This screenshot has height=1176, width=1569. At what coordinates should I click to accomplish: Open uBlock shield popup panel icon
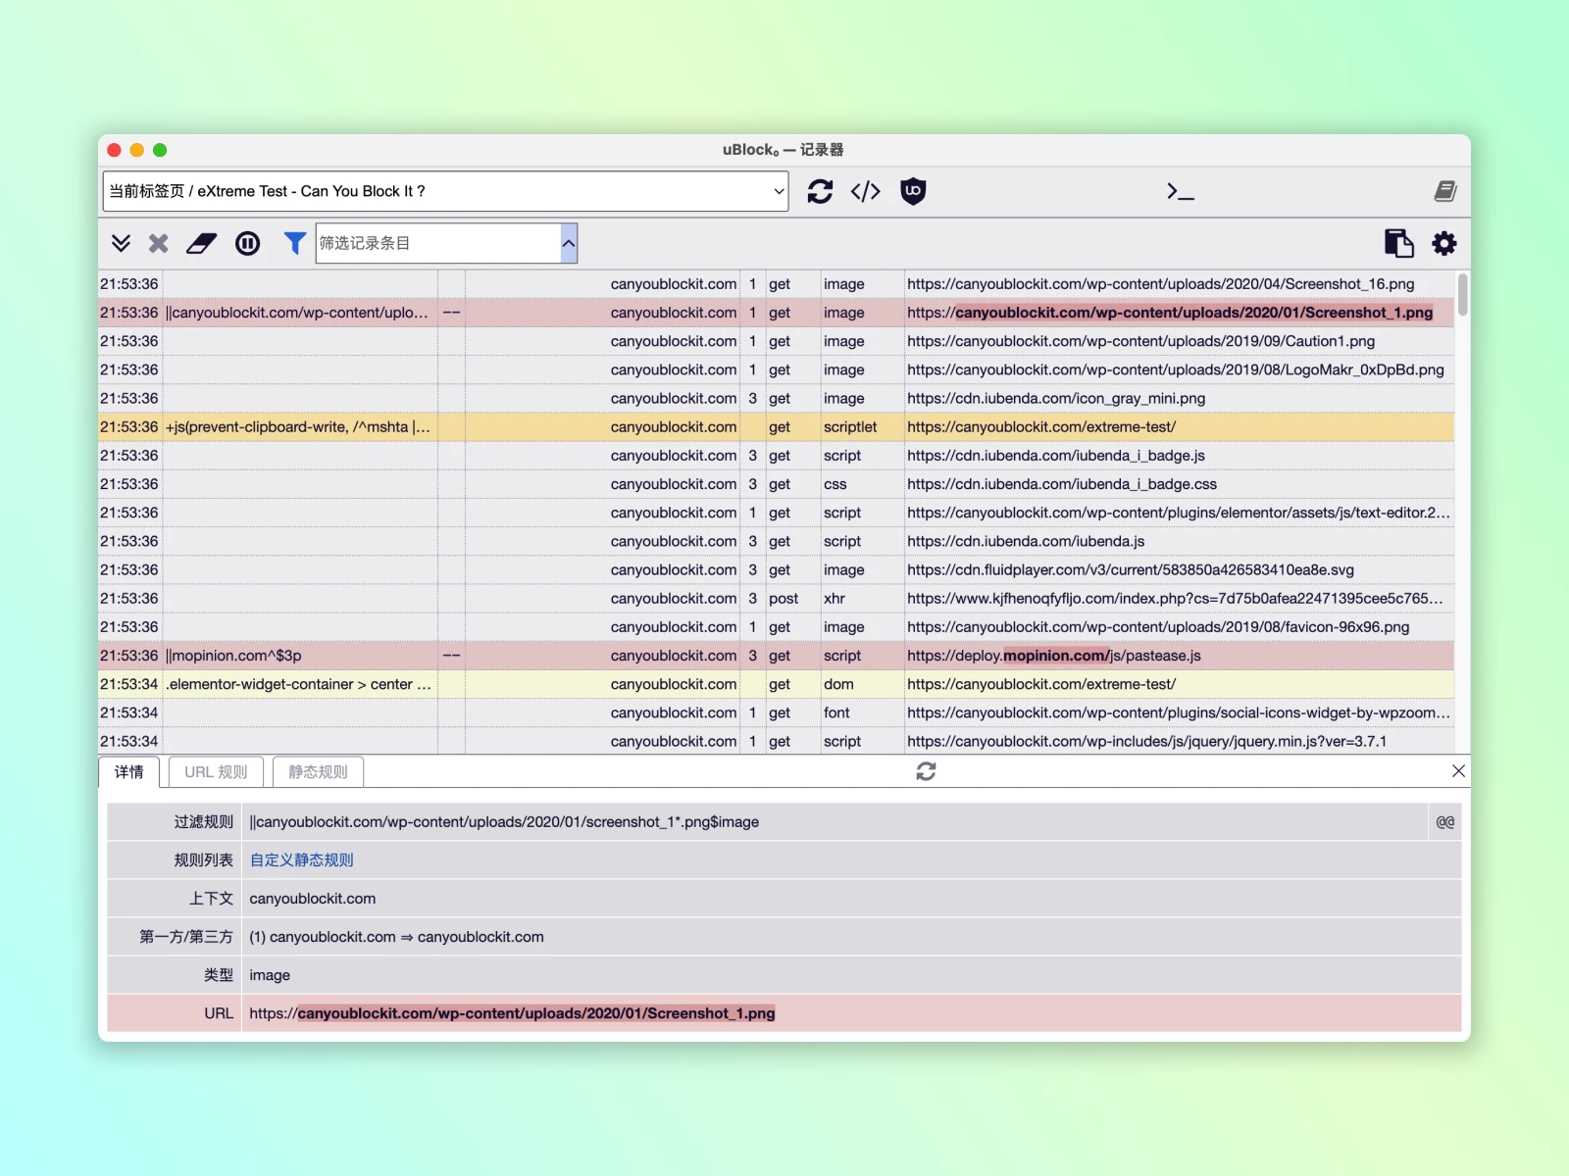(913, 191)
